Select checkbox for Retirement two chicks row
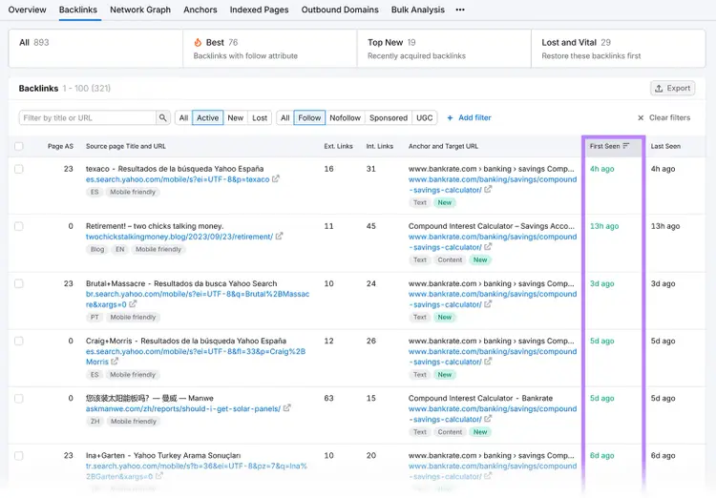 [x=19, y=226]
